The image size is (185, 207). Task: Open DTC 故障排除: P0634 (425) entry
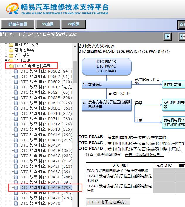click(46, 103)
